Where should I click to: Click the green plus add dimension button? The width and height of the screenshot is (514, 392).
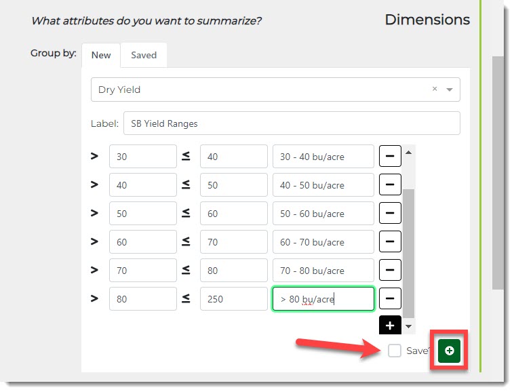(448, 351)
